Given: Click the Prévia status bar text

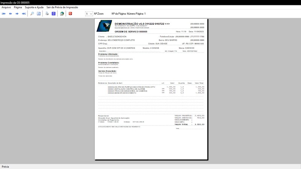Looking at the screenshot, I should (5, 167).
